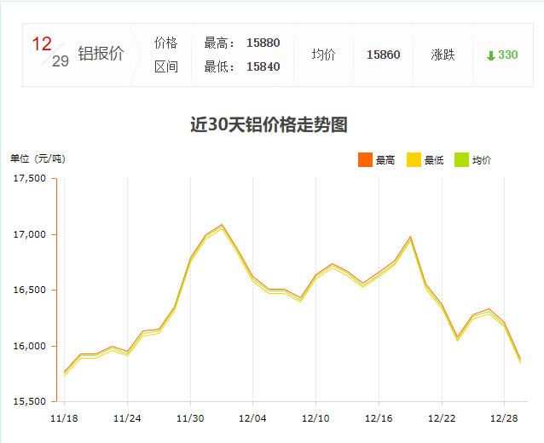The width and height of the screenshot is (544, 443).
Task: Click the 均价 label in the header bar
Action: (323, 55)
